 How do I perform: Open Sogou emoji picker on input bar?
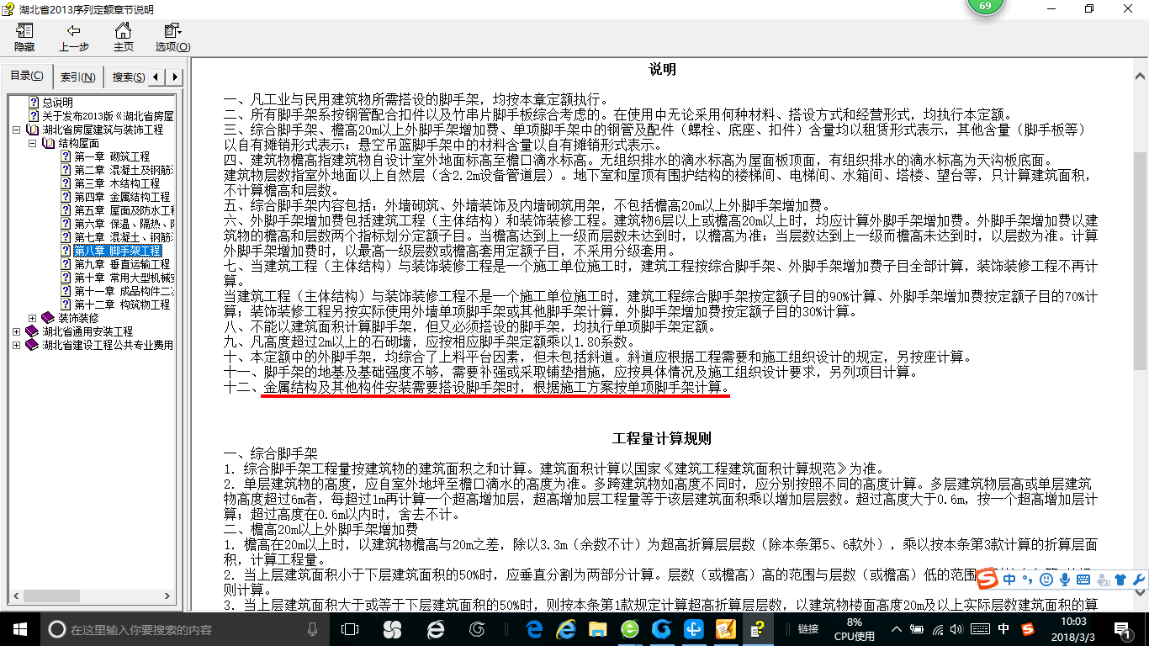[x=1046, y=579]
